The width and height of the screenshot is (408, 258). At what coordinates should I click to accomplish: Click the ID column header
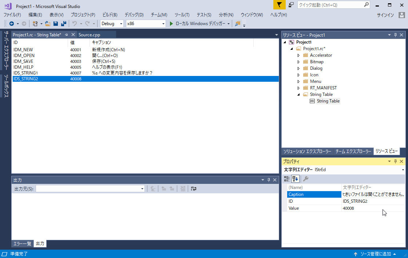[40, 43]
